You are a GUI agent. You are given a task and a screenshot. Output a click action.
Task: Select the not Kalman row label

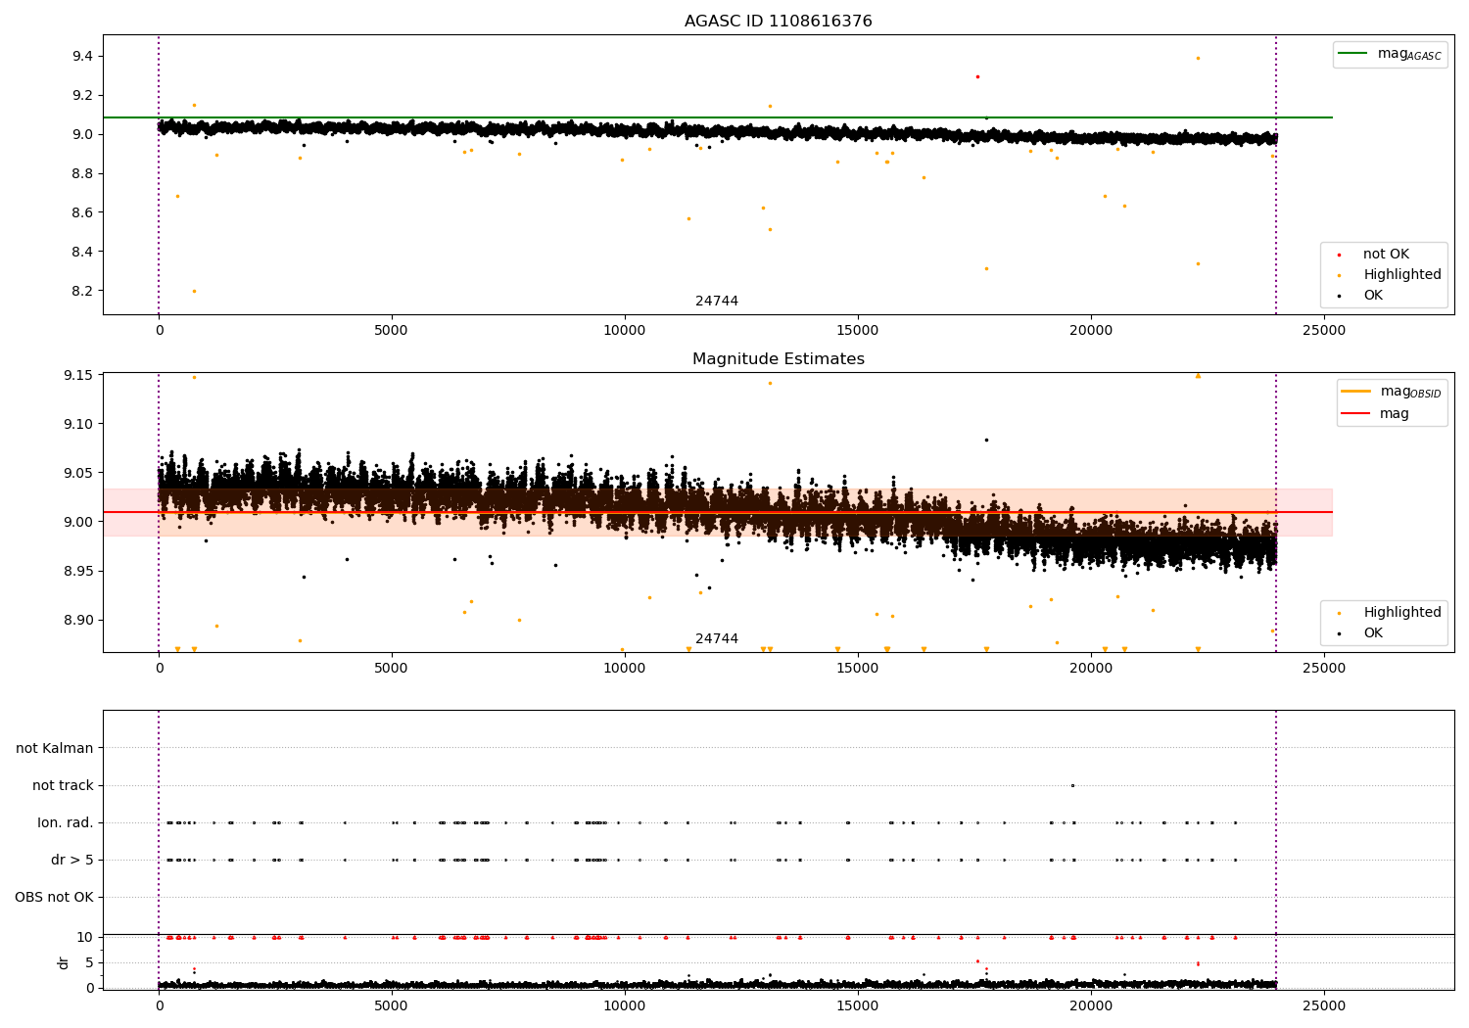pyautogui.click(x=55, y=748)
